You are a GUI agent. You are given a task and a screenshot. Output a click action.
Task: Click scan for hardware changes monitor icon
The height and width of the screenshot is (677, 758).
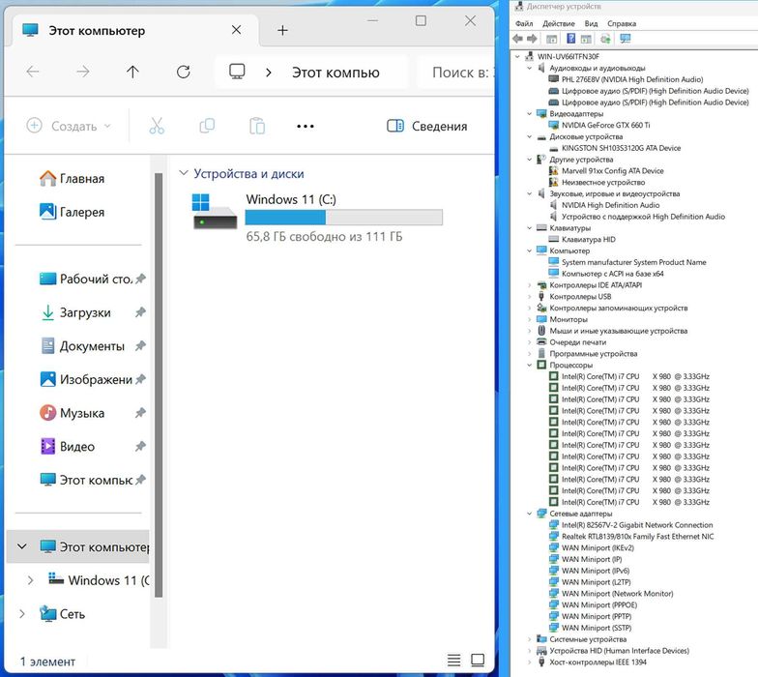(x=626, y=39)
